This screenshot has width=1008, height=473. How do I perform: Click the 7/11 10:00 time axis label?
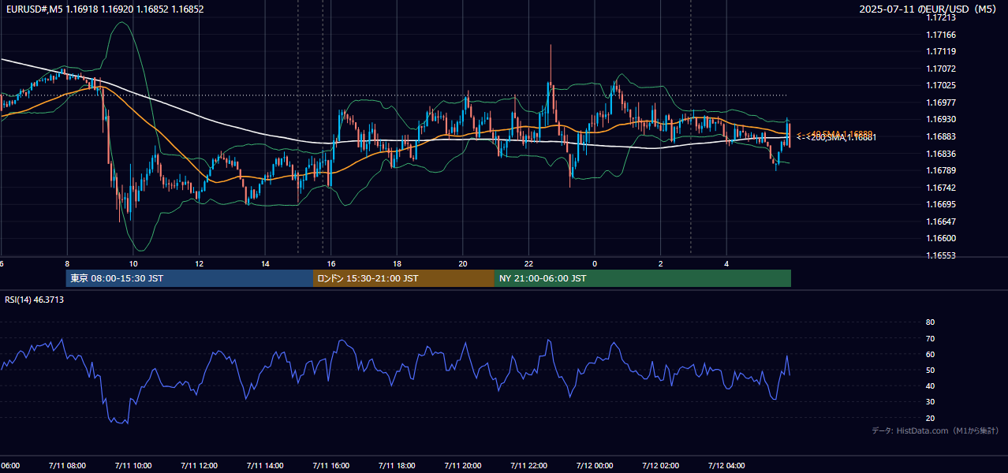133,466
